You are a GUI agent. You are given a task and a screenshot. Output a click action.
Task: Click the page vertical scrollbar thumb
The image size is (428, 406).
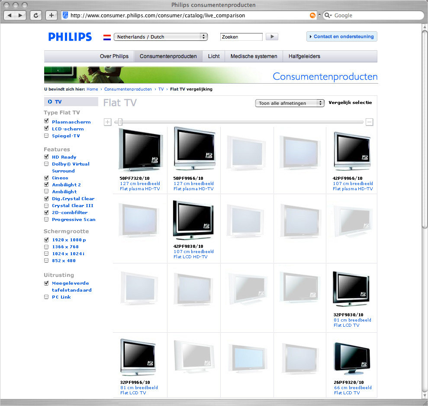pos(425,128)
